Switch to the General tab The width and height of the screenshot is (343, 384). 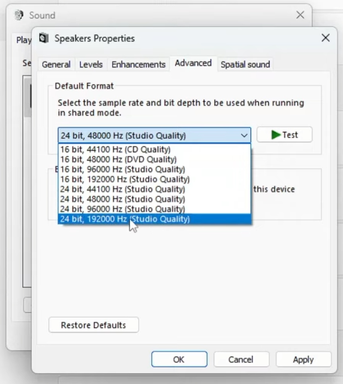(56, 64)
